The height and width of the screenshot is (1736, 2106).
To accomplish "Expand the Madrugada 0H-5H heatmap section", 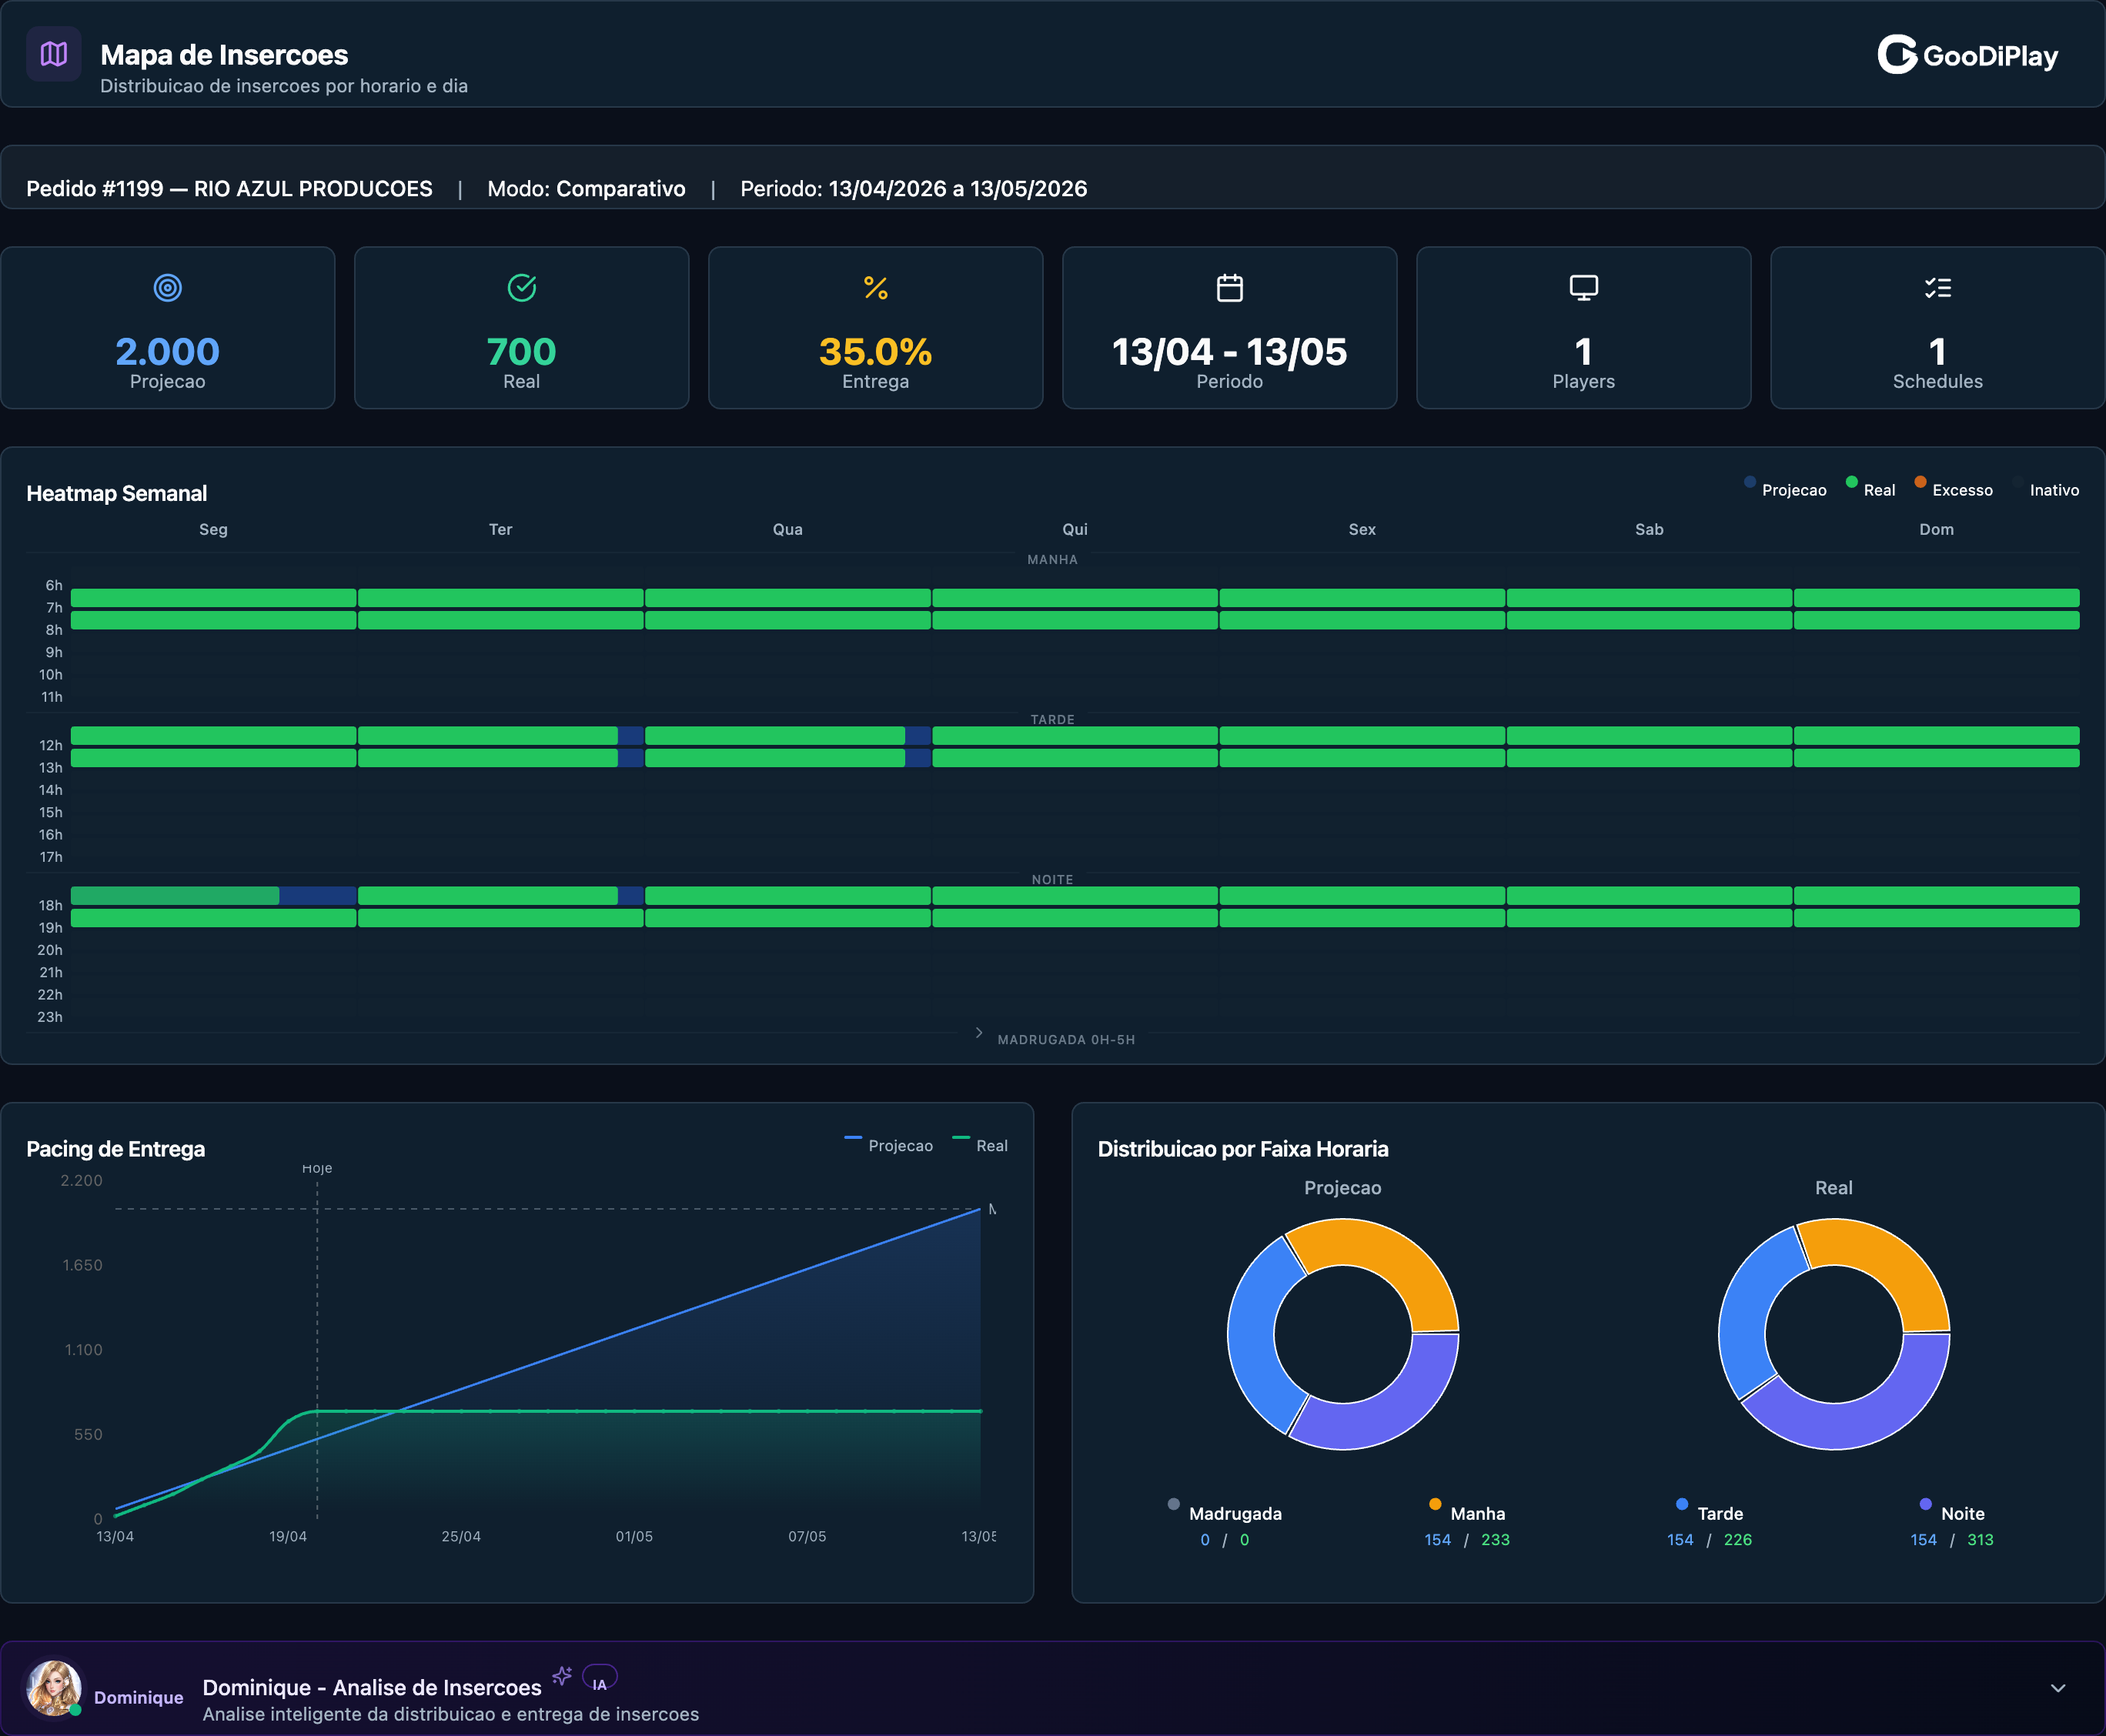I will click(1055, 1039).
